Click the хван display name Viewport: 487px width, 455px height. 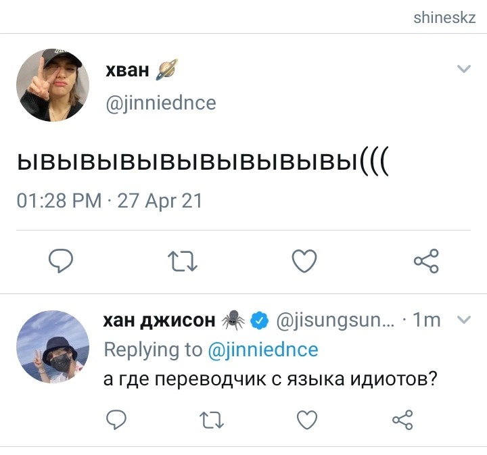pyautogui.click(x=127, y=70)
